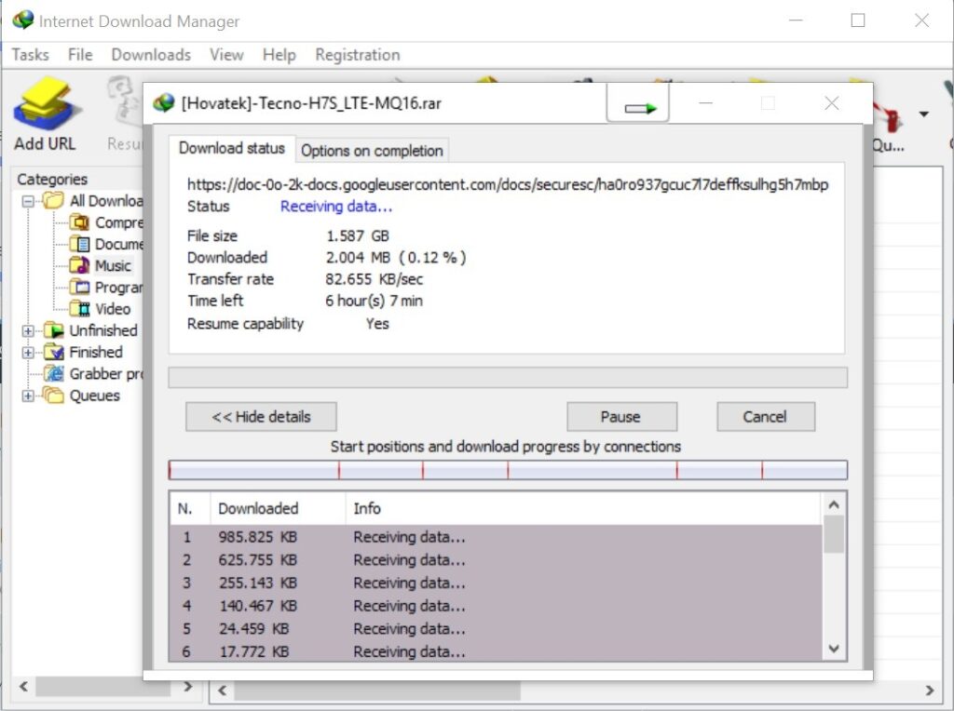Click the connections progress bar

pos(508,469)
